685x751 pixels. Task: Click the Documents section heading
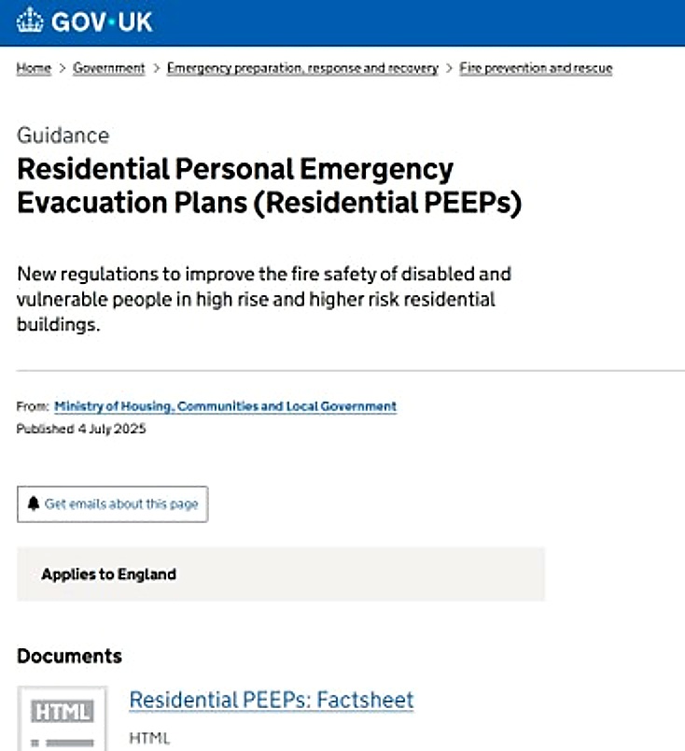click(x=69, y=656)
